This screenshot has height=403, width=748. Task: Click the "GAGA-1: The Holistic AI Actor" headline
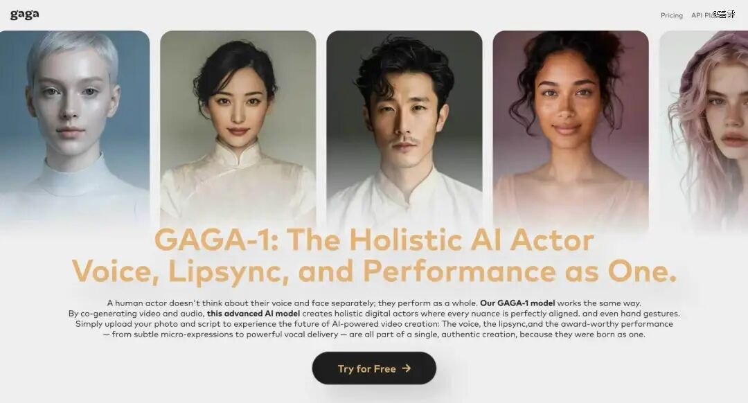374,240
